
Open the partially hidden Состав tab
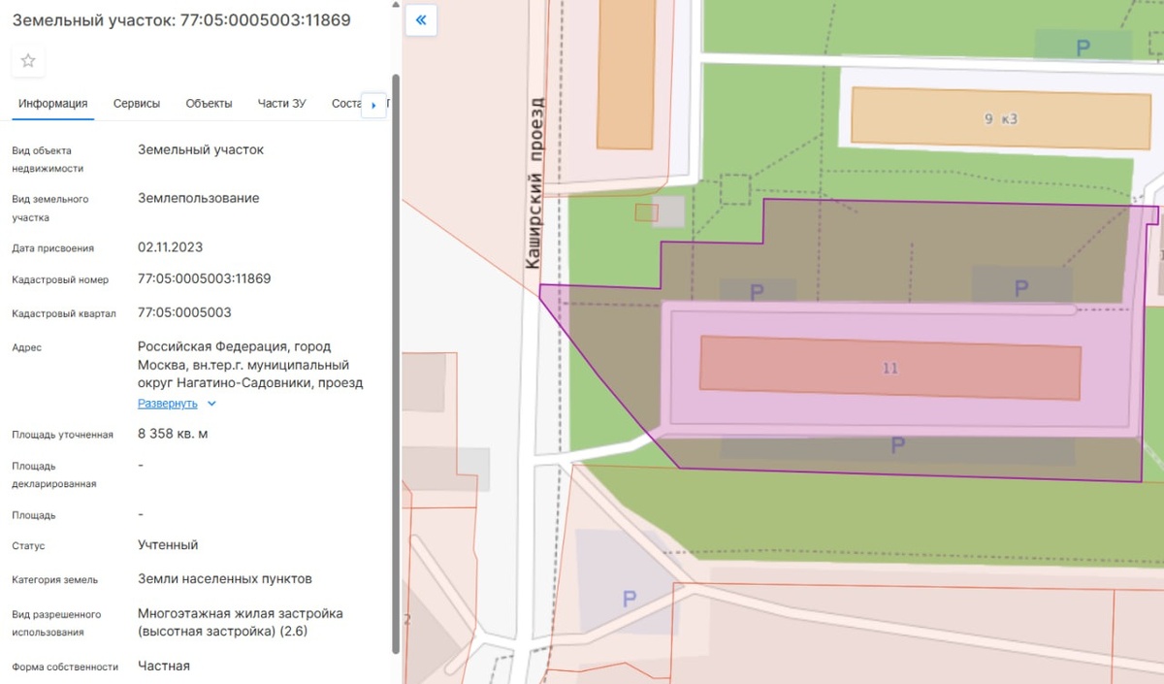tap(345, 104)
